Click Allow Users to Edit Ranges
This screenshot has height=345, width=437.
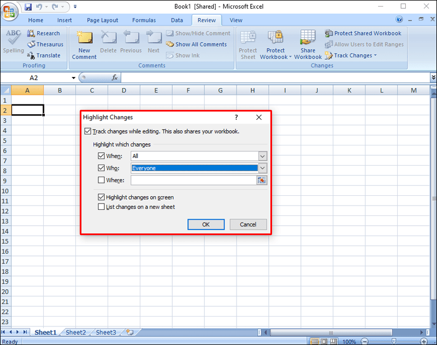click(364, 44)
